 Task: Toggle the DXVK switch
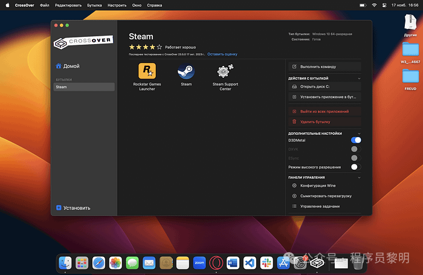click(x=356, y=149)
